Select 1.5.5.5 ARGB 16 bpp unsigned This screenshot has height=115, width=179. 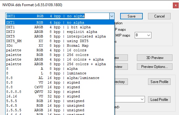point(60,110)
